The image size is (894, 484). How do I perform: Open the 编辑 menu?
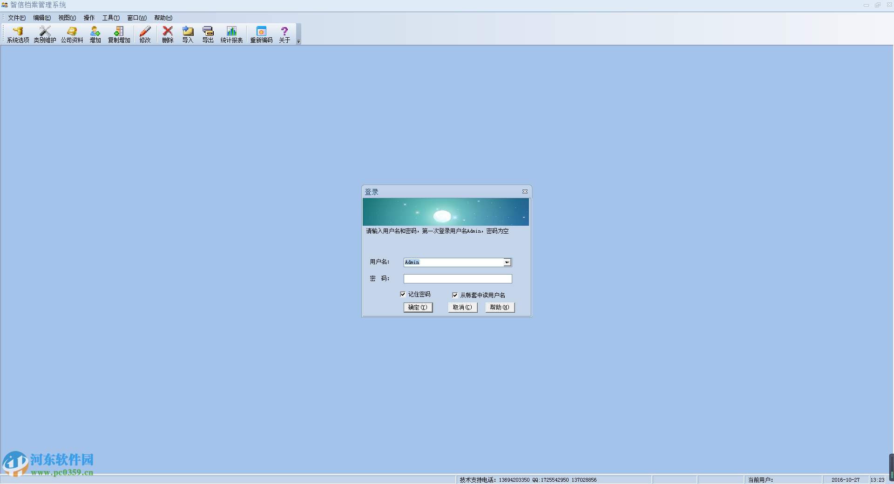click(42, 18)
